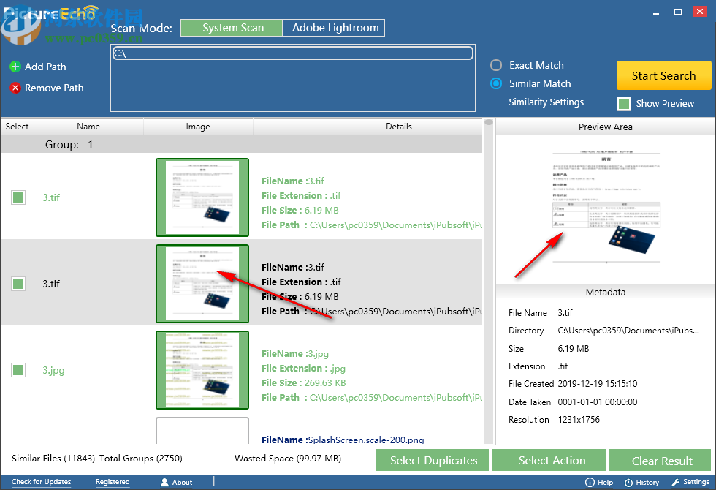The width and height of the screenshot is (716, 490).
Task: Switch to Adobe Lightroom scan mode
Action: tap(335, 28)
